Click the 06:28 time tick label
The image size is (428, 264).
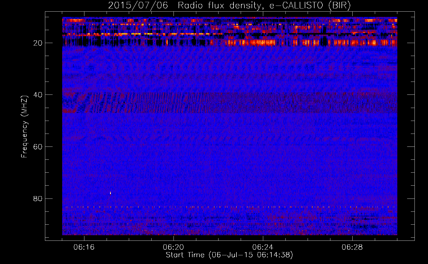352,247
